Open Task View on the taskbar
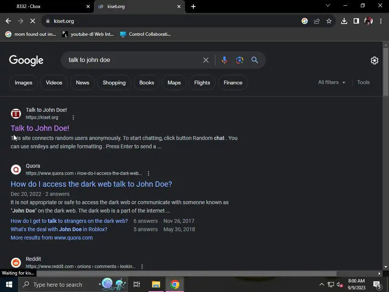Viewport: 389px width, 292px height. tap(137, 284)
